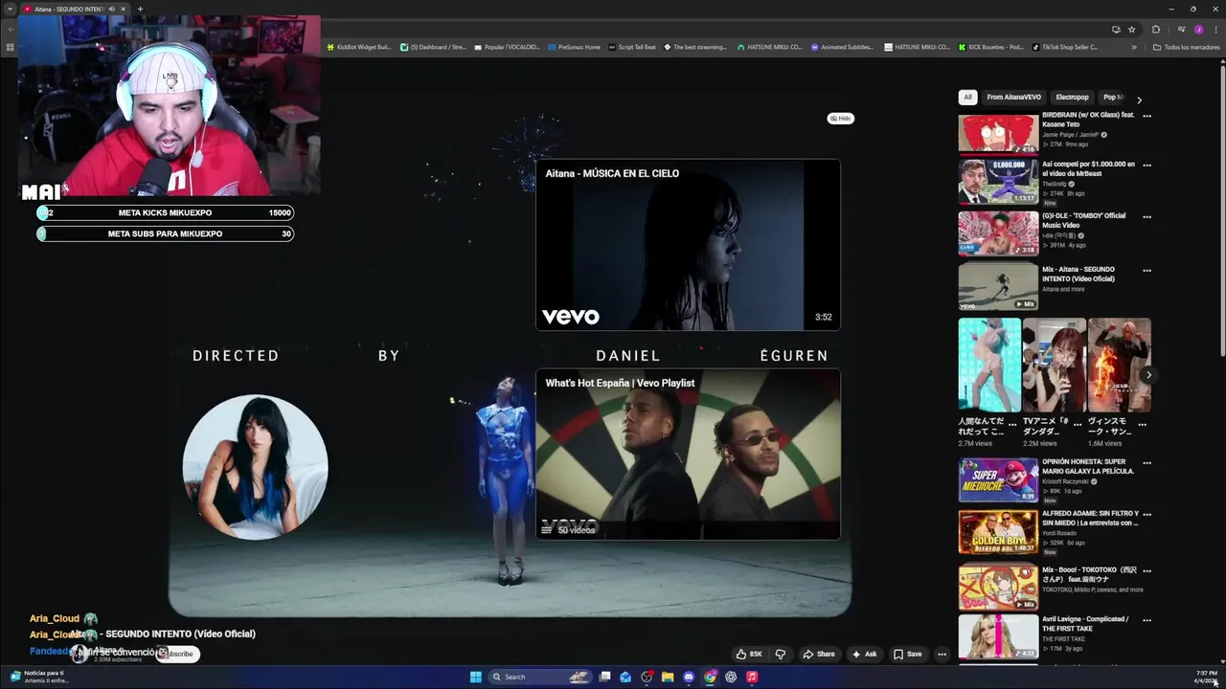
Task: Subscribe to the Aitana channel
Action: 178,654
